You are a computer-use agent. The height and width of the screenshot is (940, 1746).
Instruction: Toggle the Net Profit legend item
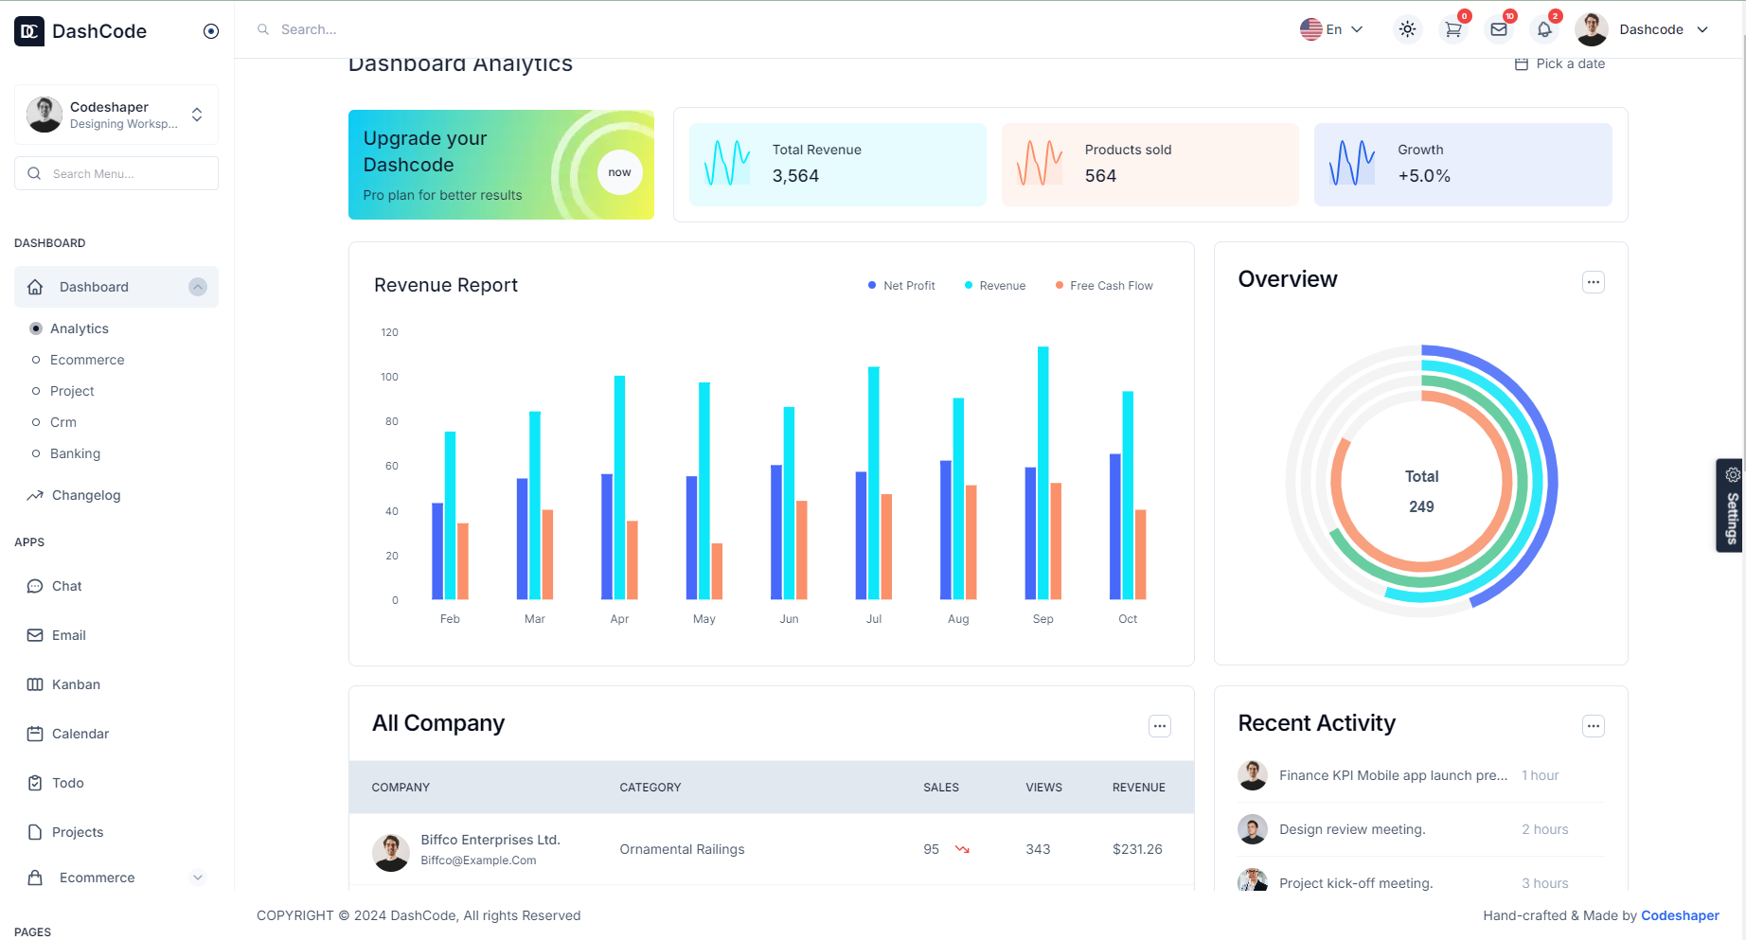coord(901,286)
